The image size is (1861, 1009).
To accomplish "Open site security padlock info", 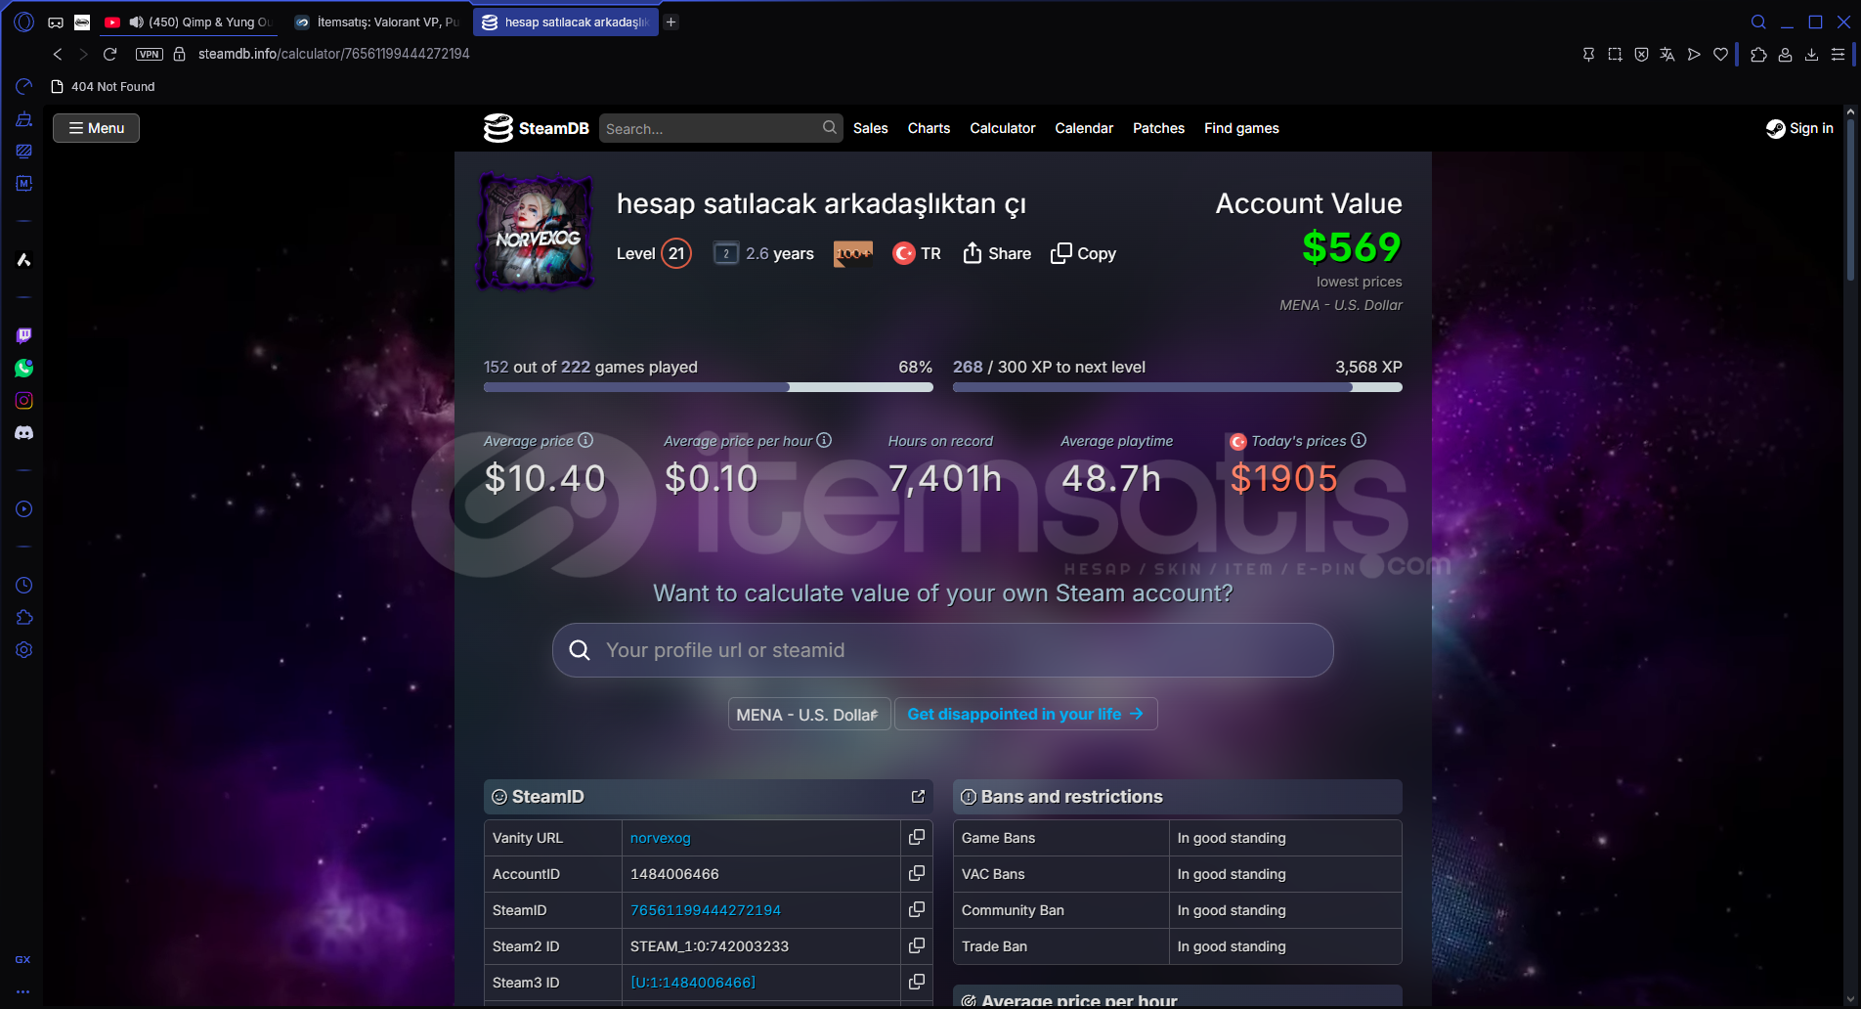I will point(180,54).
